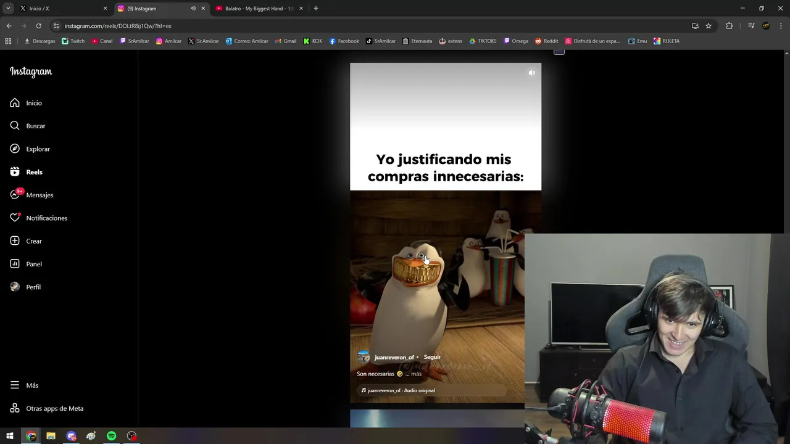The image size is (790, 444).
Task: Open browser extensions puzzle icon
Action: (729, 26)
